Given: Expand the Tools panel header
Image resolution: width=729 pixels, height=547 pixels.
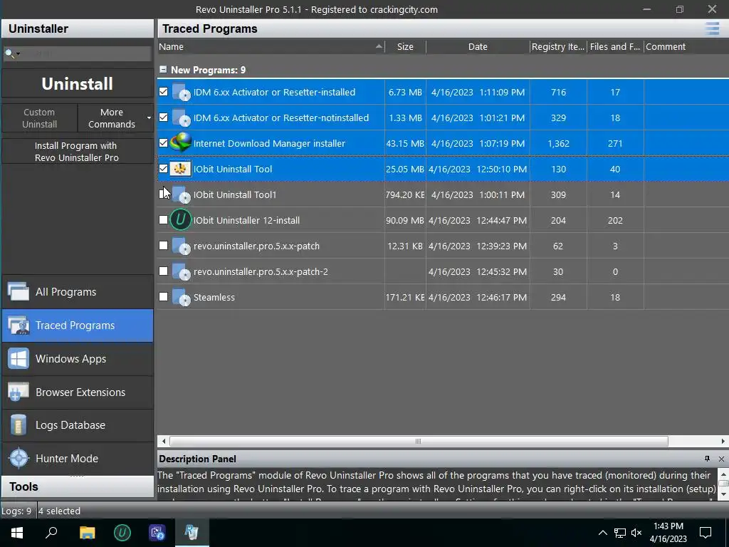Looking at the screenshot, I should click(x=77, y=486).
